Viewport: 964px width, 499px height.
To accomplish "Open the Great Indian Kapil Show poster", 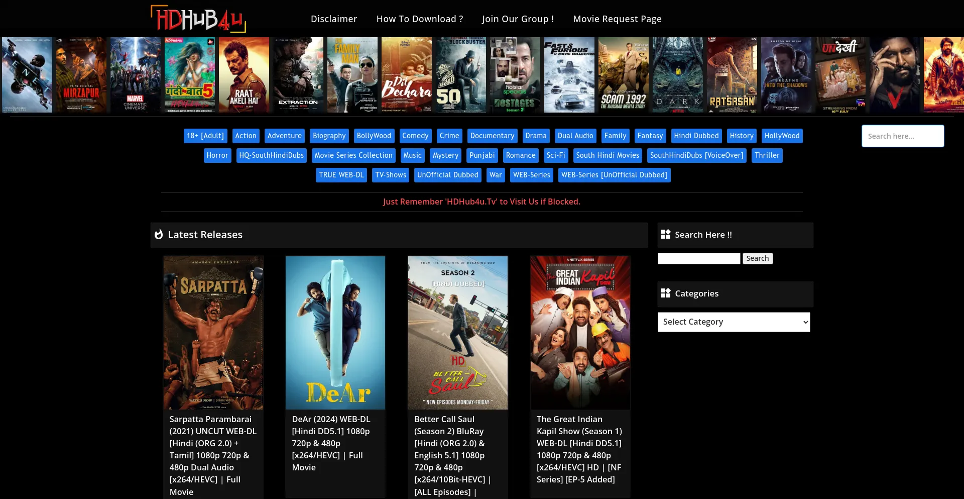I will click(x=580, y=333).
